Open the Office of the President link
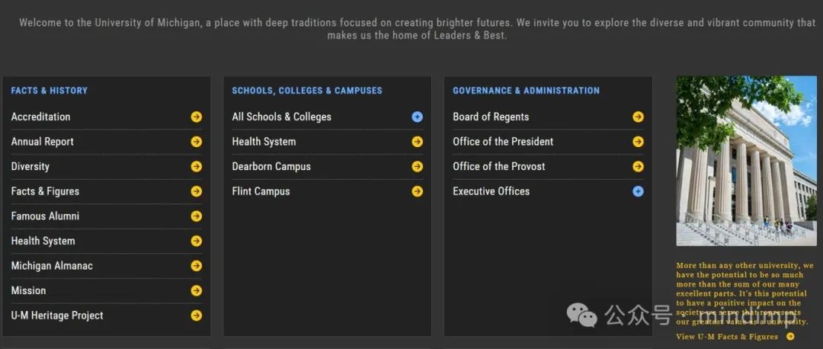This screenshot has height=349, width=823. pos(503,142)
